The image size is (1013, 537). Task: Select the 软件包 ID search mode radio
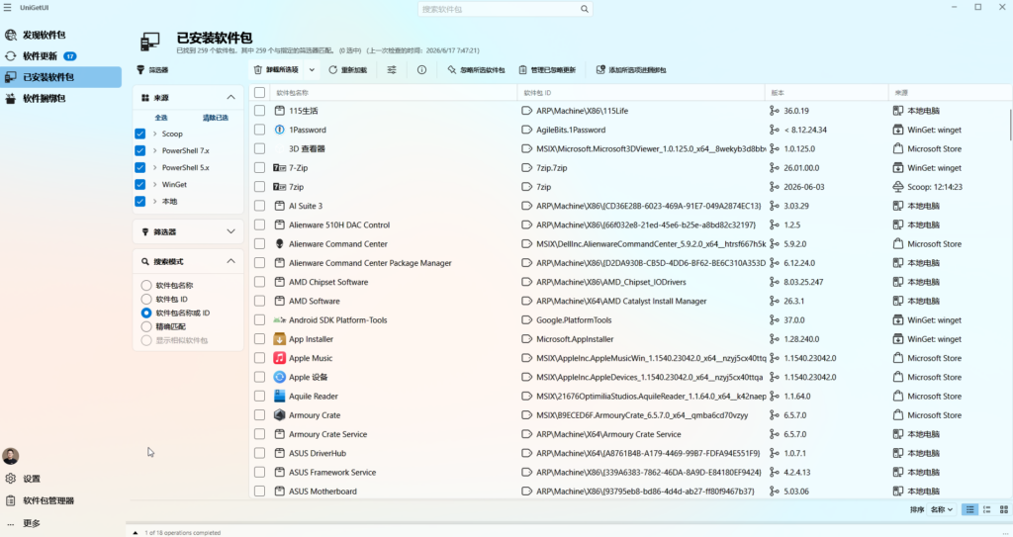click(146, 300)
